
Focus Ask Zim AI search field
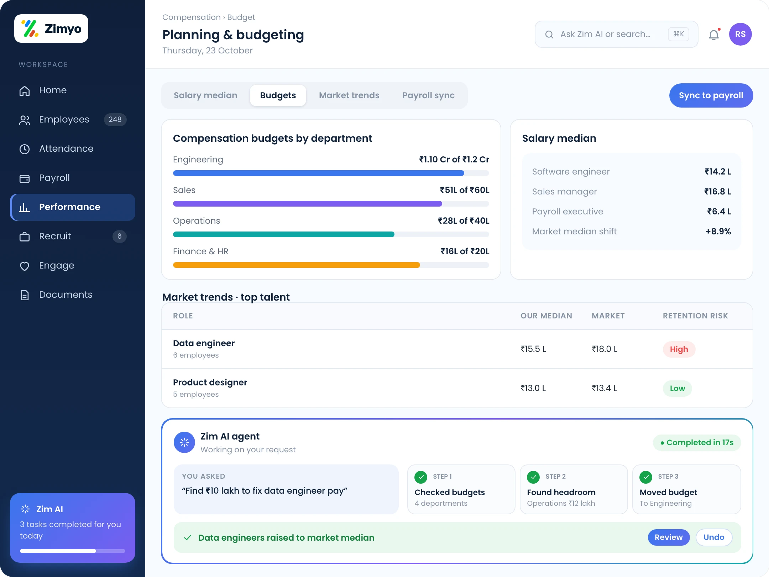[x=616, y=34]
